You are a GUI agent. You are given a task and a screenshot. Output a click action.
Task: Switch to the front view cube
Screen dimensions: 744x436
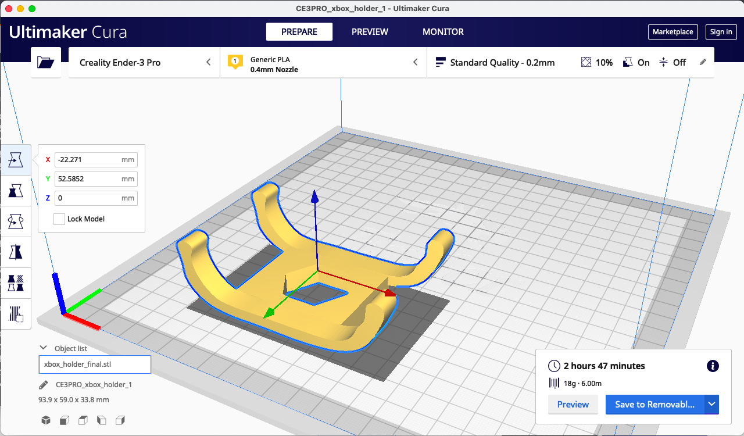click(x=65, y=420)
